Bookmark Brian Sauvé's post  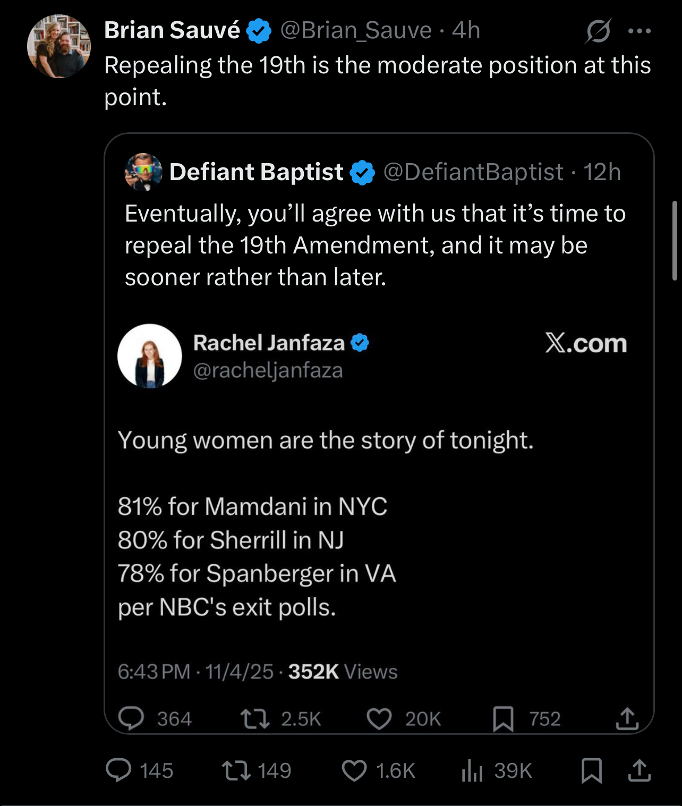(x=591, y=770)
